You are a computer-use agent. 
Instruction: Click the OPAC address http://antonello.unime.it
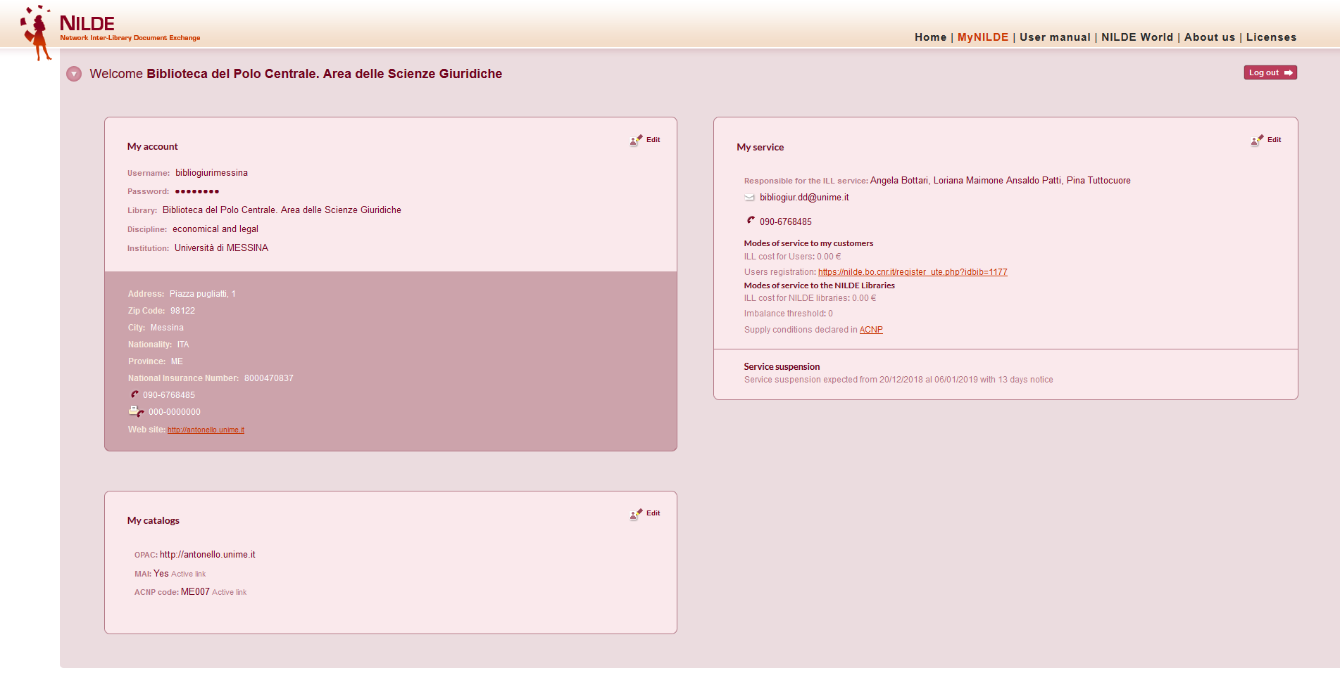(208, 555)
